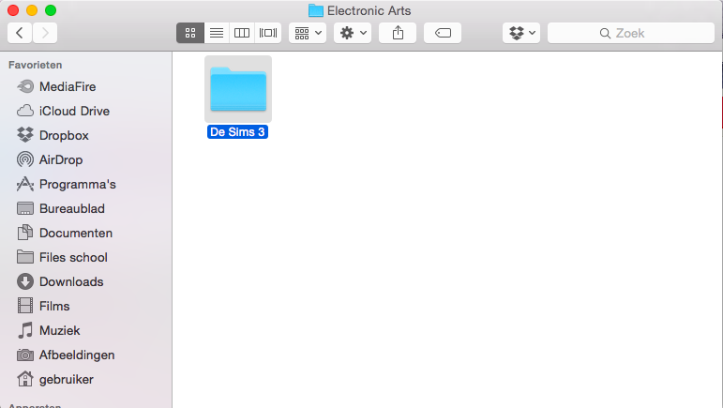
Task: Open the arrange items dropdown
Action: pos(308,33)
